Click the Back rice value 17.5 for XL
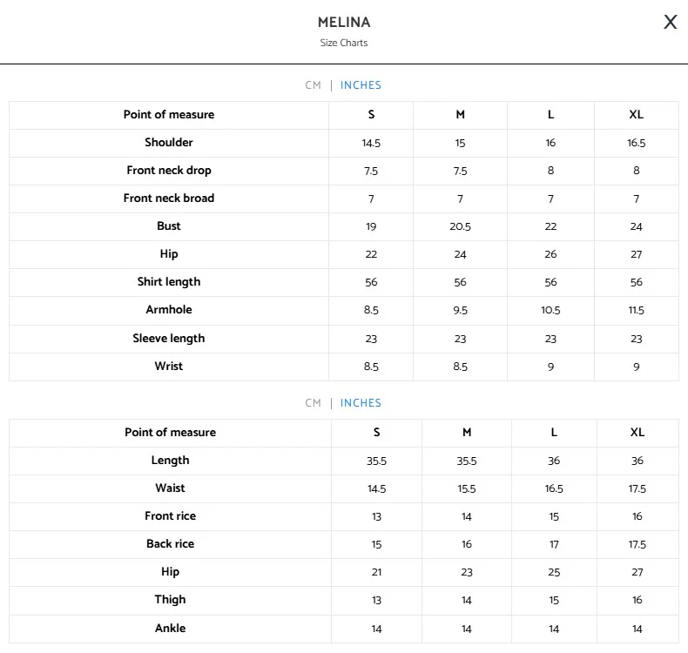 pos(637,544)
